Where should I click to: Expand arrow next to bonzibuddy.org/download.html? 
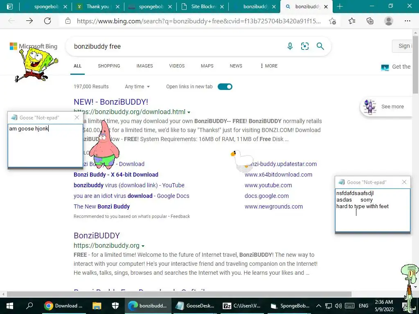coord(189,112)
